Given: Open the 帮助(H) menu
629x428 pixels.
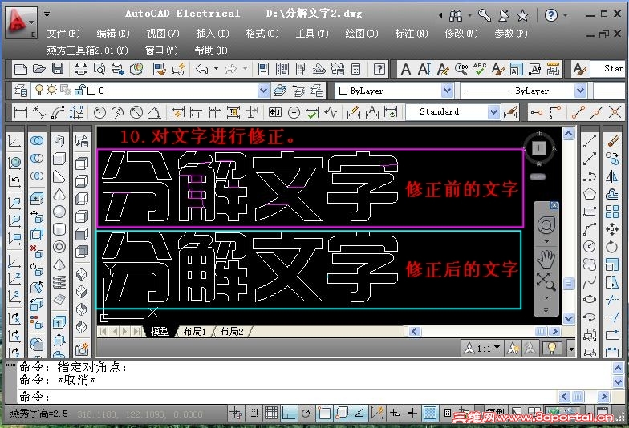Looking at the screenshot, I should click(x=210, y=50).
